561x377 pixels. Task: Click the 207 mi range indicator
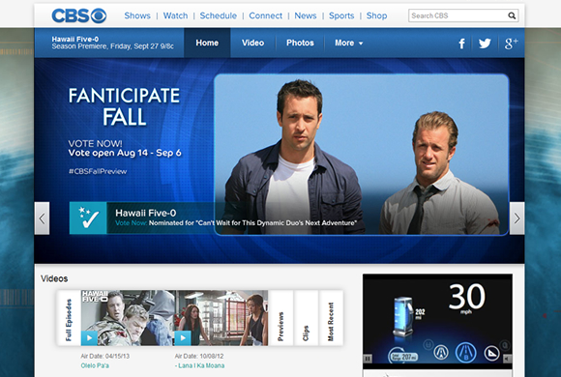point(403,356)
